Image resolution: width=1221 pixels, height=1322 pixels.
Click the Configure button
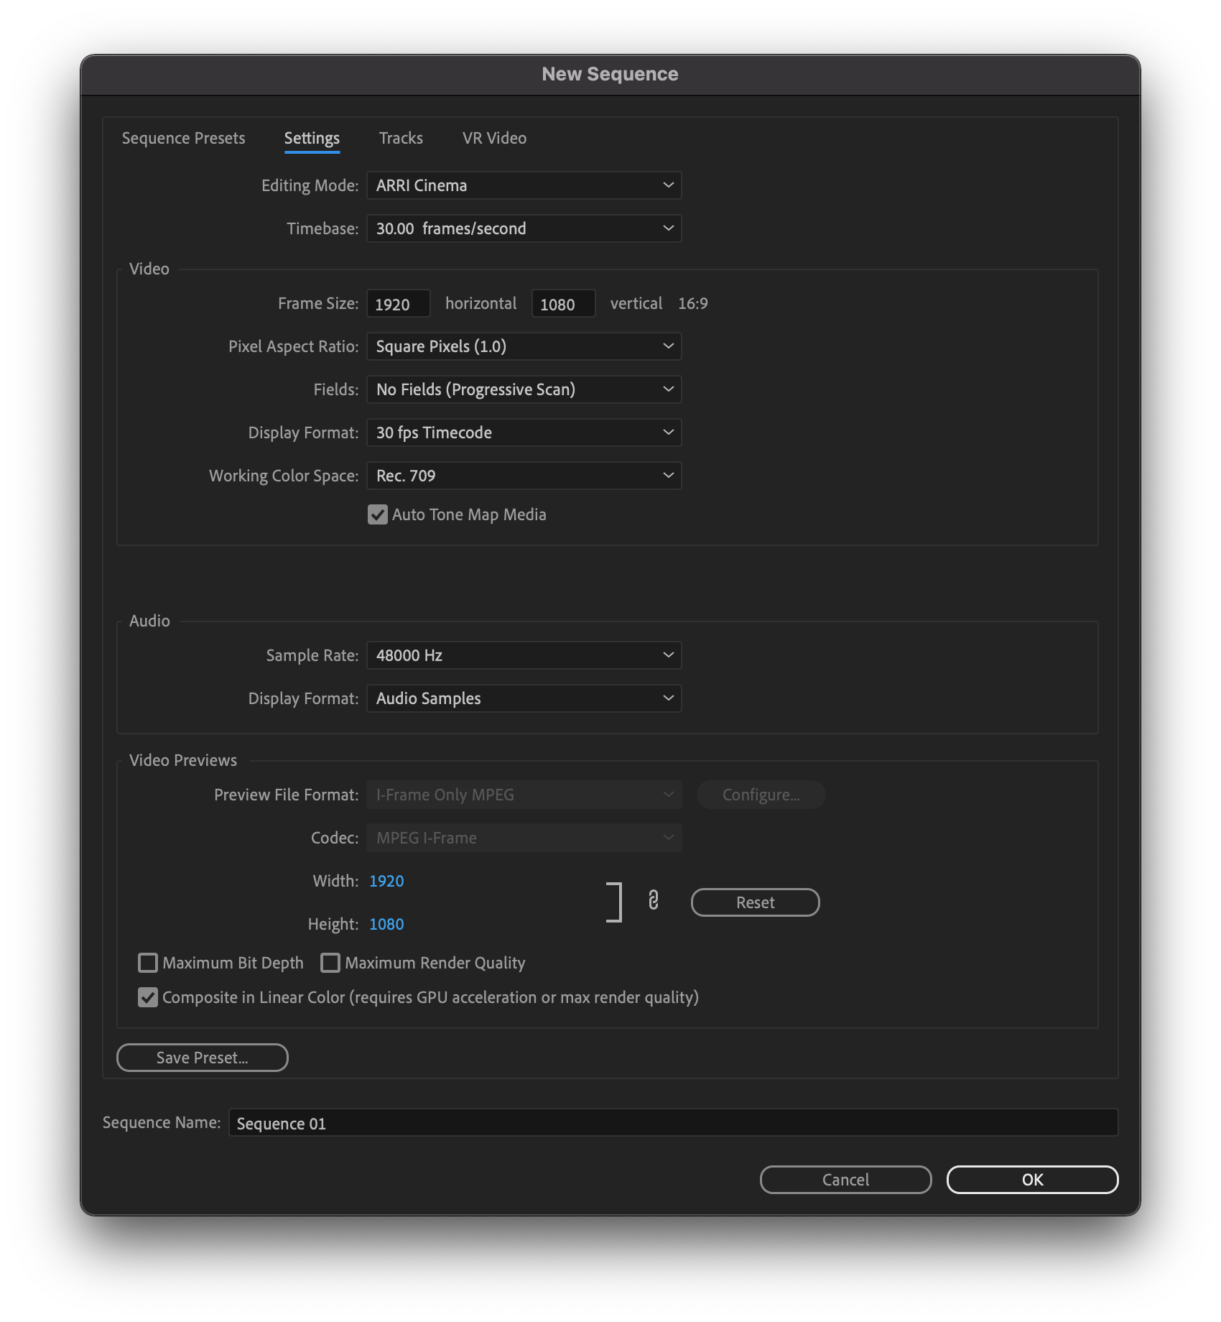[761, 795]
